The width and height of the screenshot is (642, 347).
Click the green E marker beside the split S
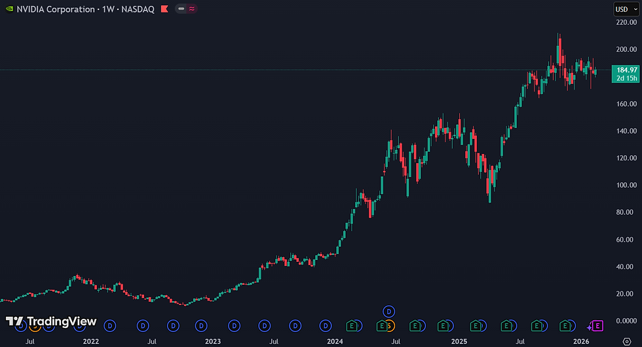381,326
